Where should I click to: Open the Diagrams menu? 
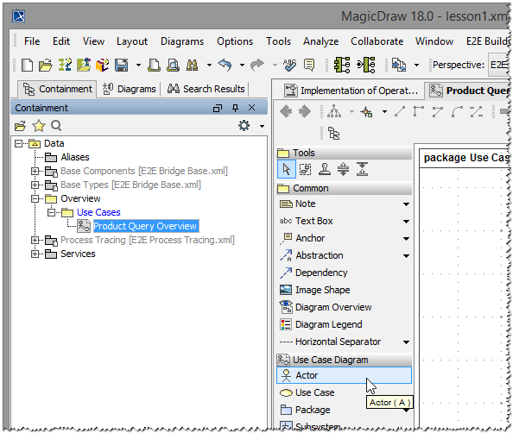pyautogui.click(x=182, y=41)
